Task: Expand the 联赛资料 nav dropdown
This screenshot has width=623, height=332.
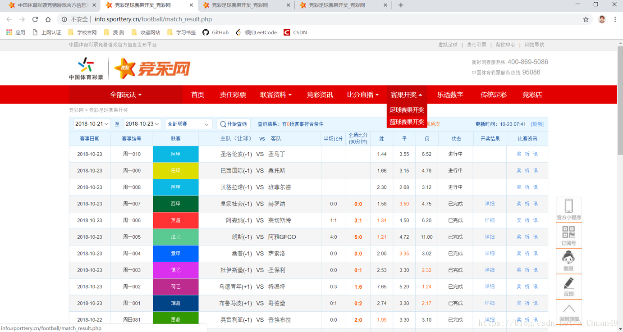Action: click(x=276, y=95)
